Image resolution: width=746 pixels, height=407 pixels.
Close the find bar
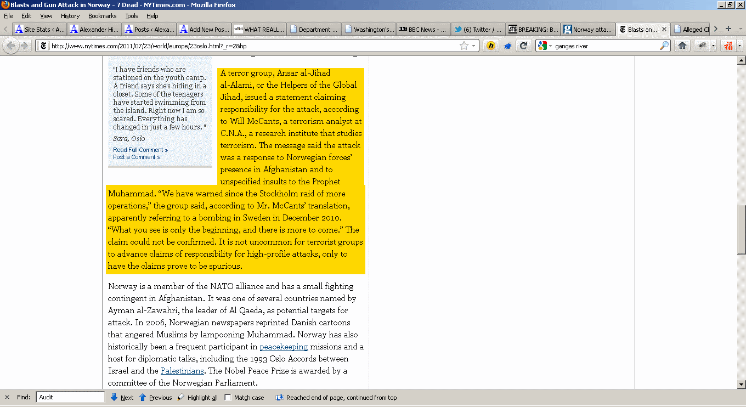coord(7,398)
